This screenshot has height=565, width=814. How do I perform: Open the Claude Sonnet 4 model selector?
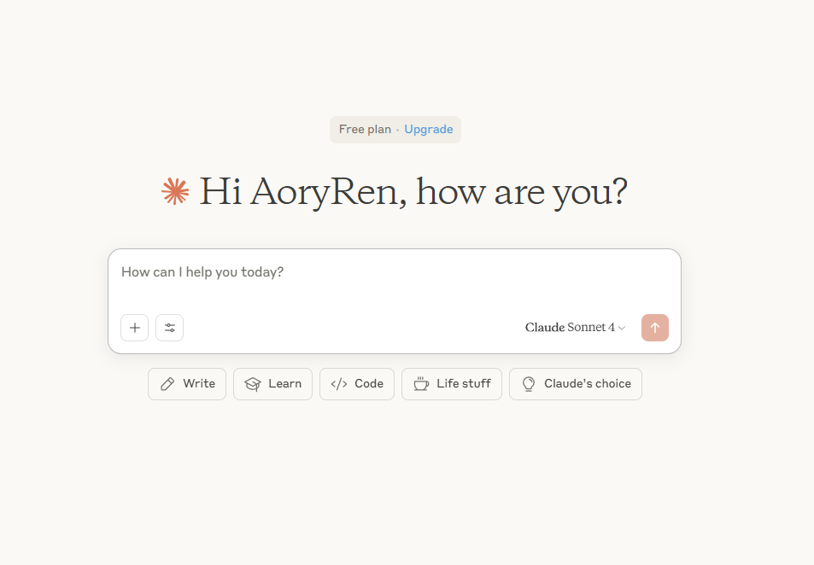pyautogui.click(x=570, y=328)
